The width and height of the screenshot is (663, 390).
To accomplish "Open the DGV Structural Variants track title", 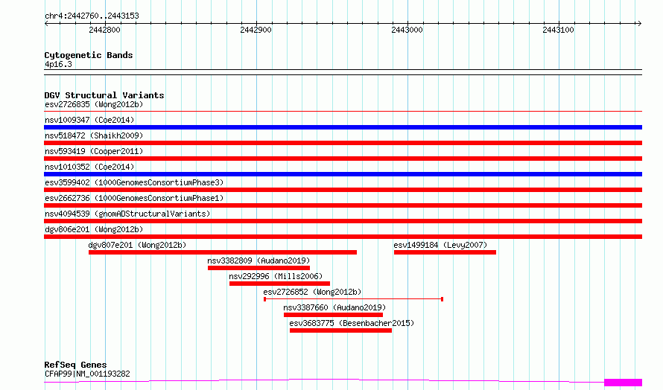I will tap(104, 95).
